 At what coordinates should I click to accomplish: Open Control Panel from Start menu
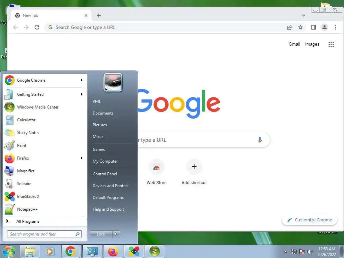105,174
